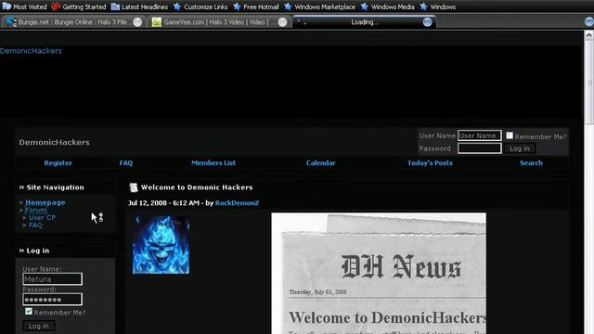Toggle the top Remember Me checkbox

pyautogui.click(x=510, y=135)
